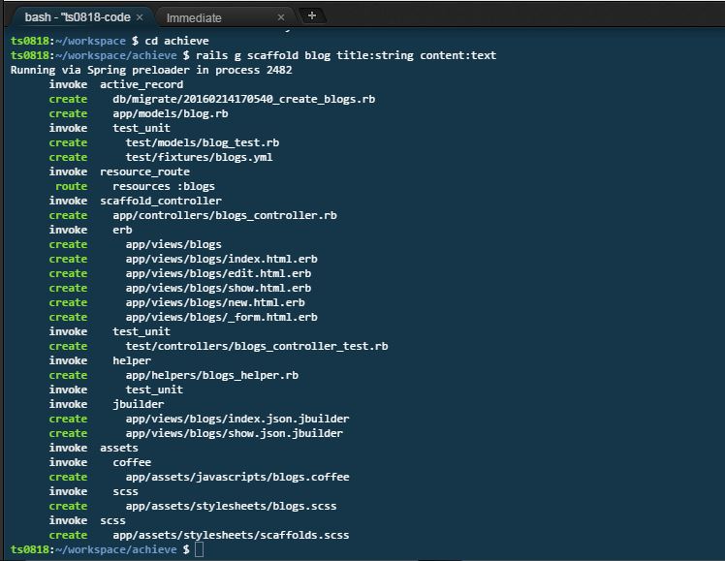Click 'erb' invoke line
This screenshot has height=561, width=725.
[122, 231]
